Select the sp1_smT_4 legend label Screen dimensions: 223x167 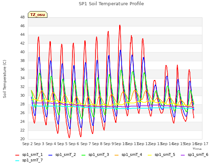[132, 154]
